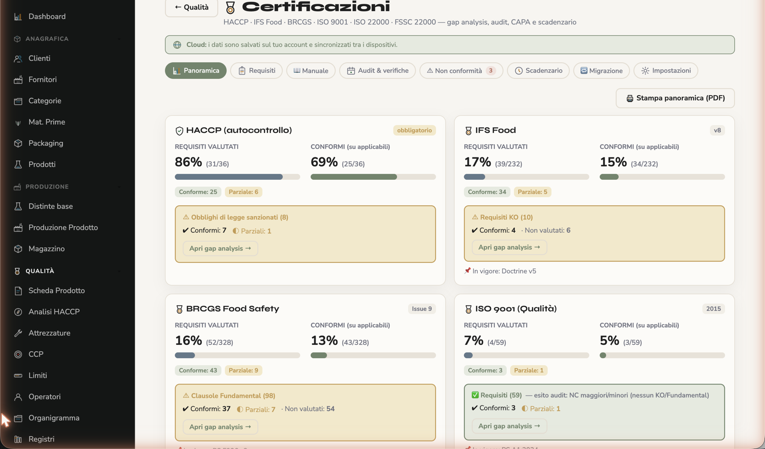The height and width of the screenshot is (449, 765).
Task: Click the Operatori person icon
Action: pos(18,397)
